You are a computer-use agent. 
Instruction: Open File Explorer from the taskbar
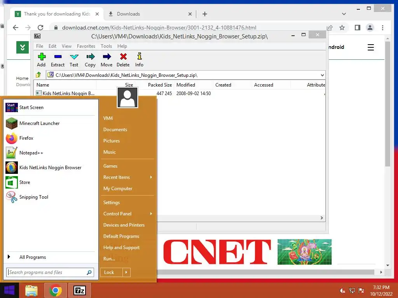click(x=31, y=290)
